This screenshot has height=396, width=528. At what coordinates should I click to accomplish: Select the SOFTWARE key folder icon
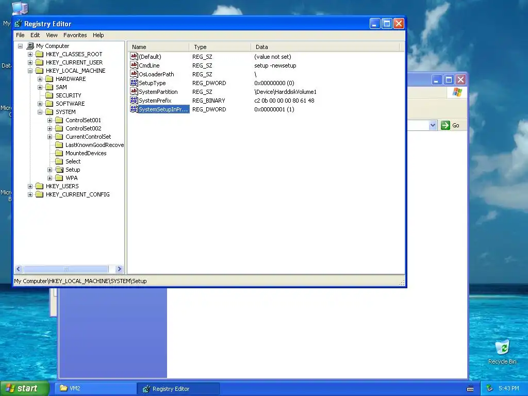(49, 104)
